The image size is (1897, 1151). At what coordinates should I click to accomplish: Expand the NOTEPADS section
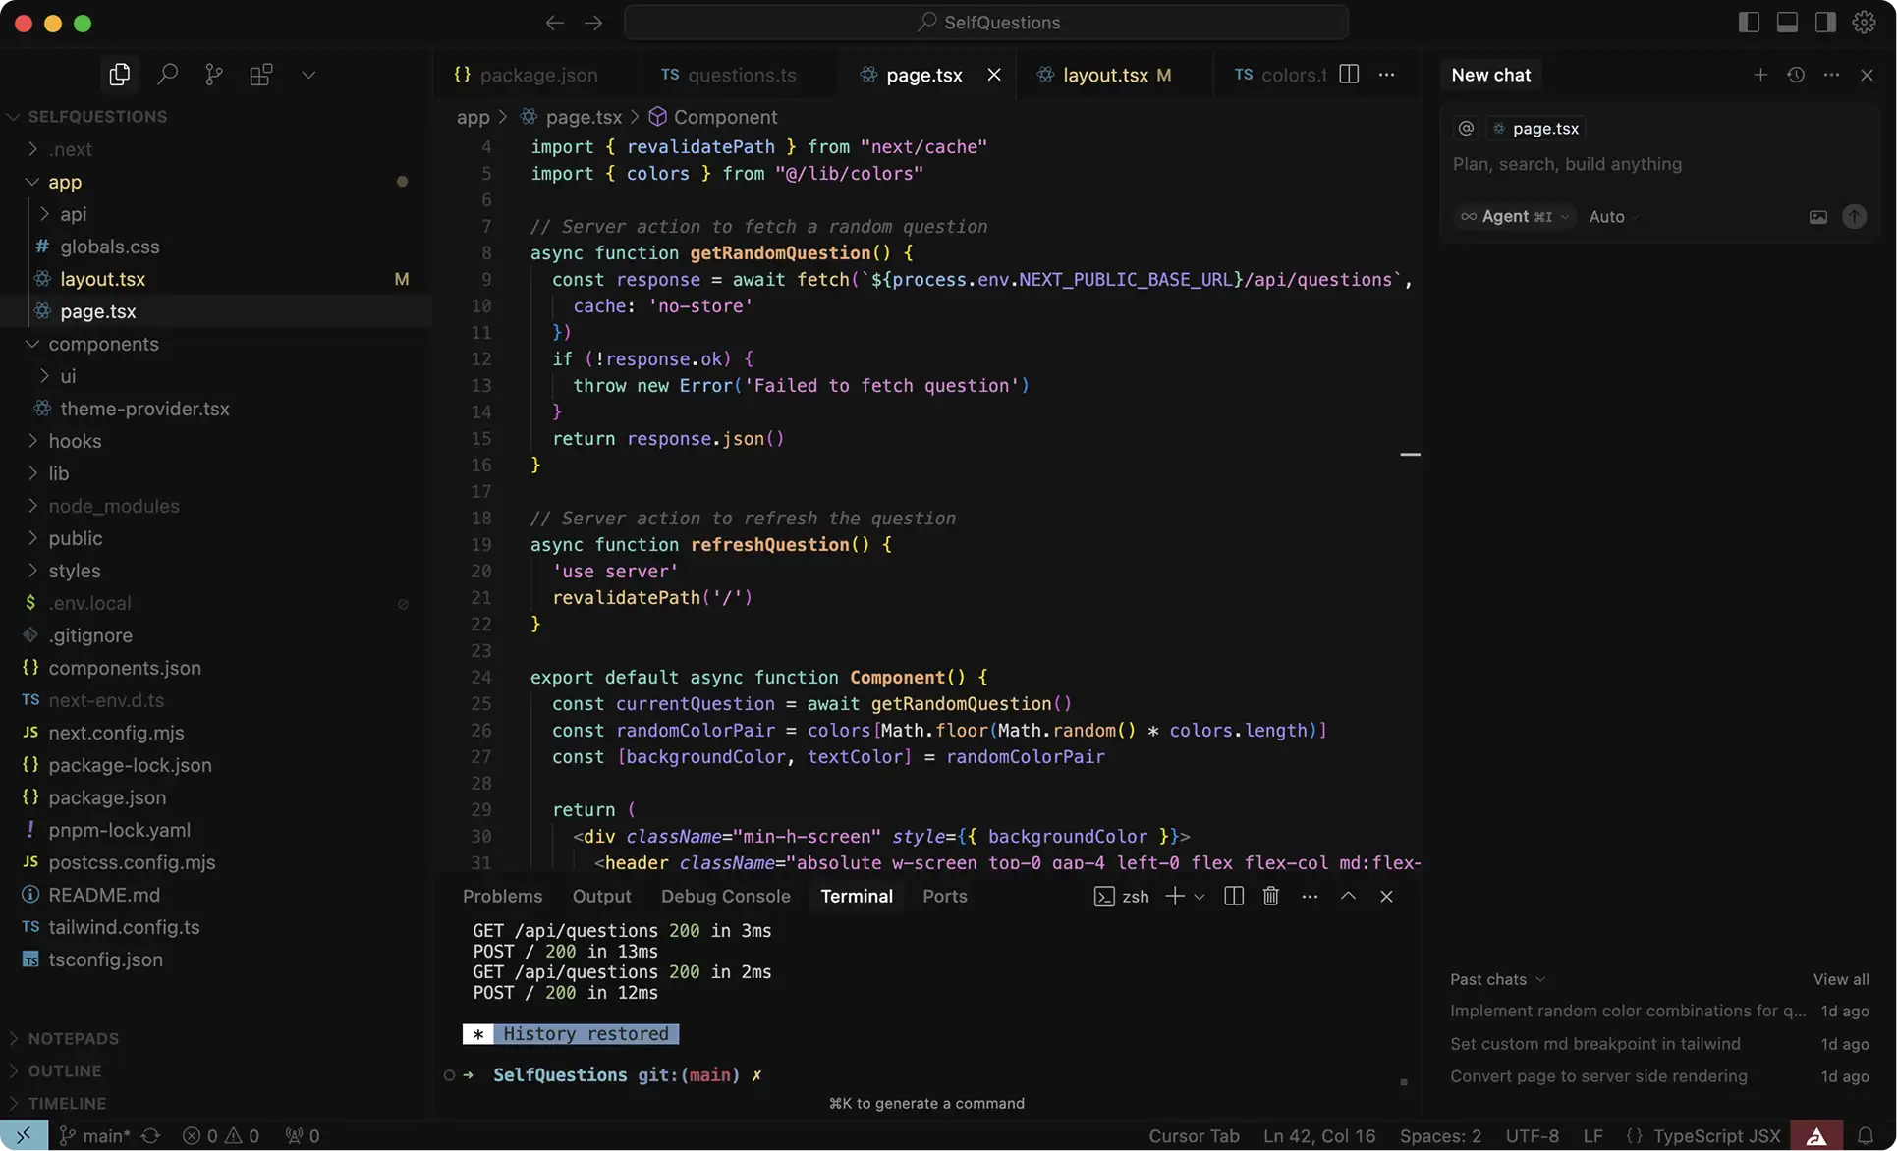click(216, 1039)
